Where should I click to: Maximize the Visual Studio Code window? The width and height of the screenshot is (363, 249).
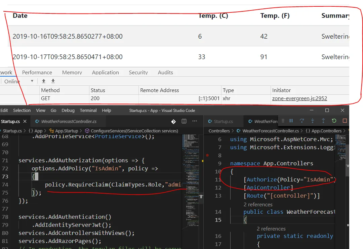click(327, 110)
